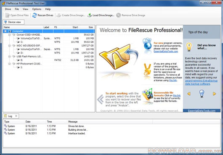Close the Log tab
Viewport: 223px width, 155px height.
[16, 116]
